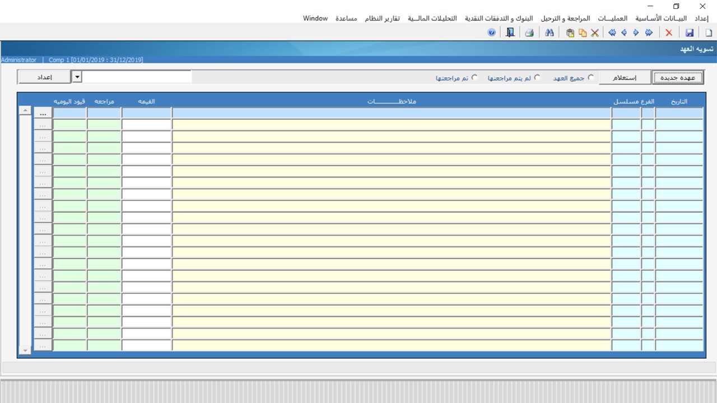Open search with the binoculars icon
717x403 pixels.
point(550,33)
